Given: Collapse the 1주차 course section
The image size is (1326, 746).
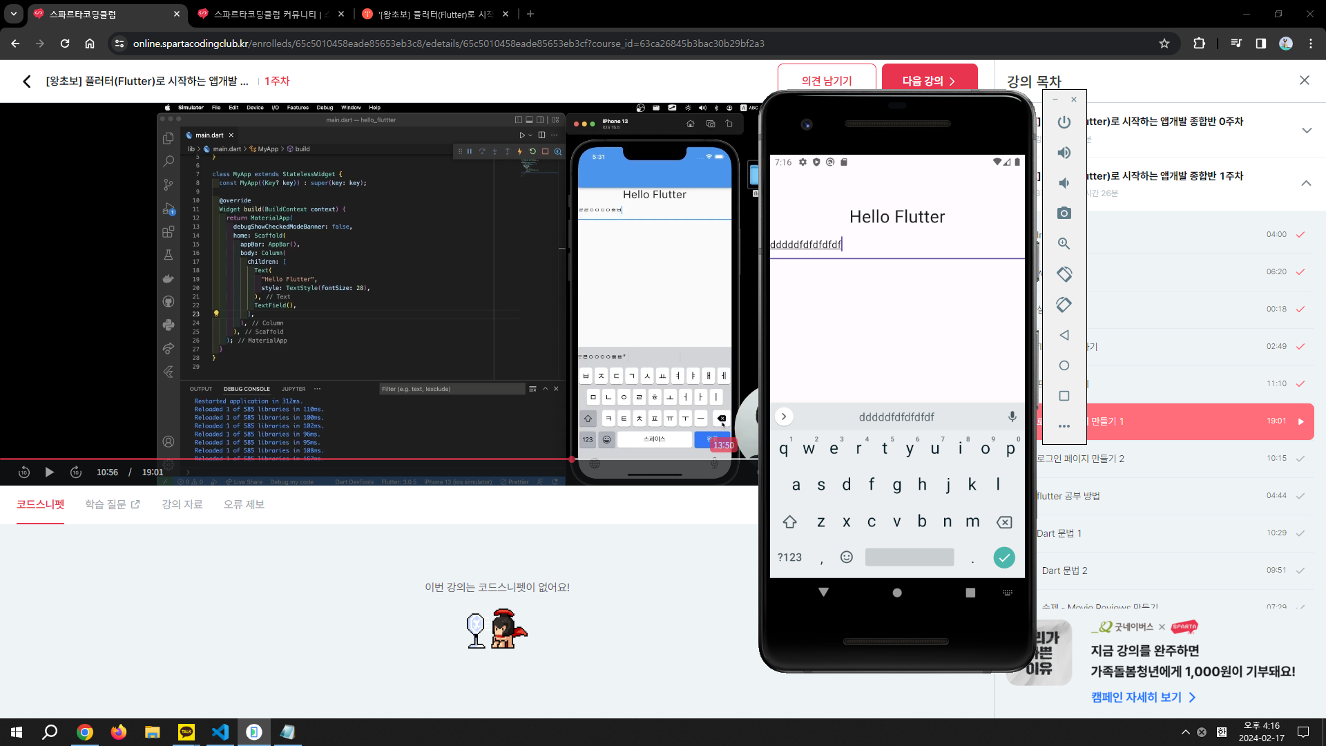Looking at the screenshot, I should click(1306, 183).
